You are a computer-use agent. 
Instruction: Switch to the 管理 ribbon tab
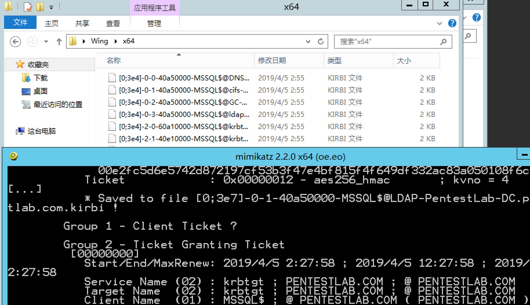154,23
